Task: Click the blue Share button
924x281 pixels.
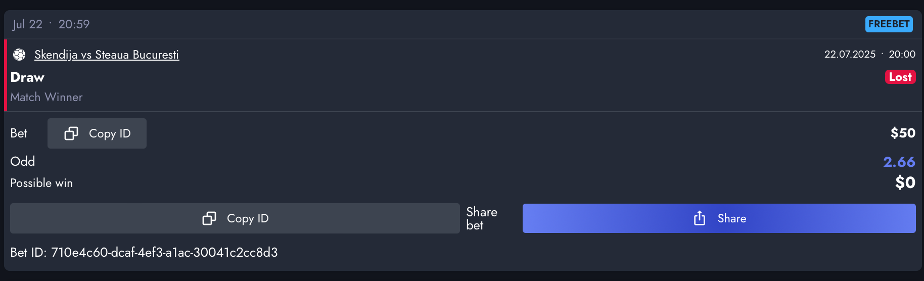Action: point(719,218)
